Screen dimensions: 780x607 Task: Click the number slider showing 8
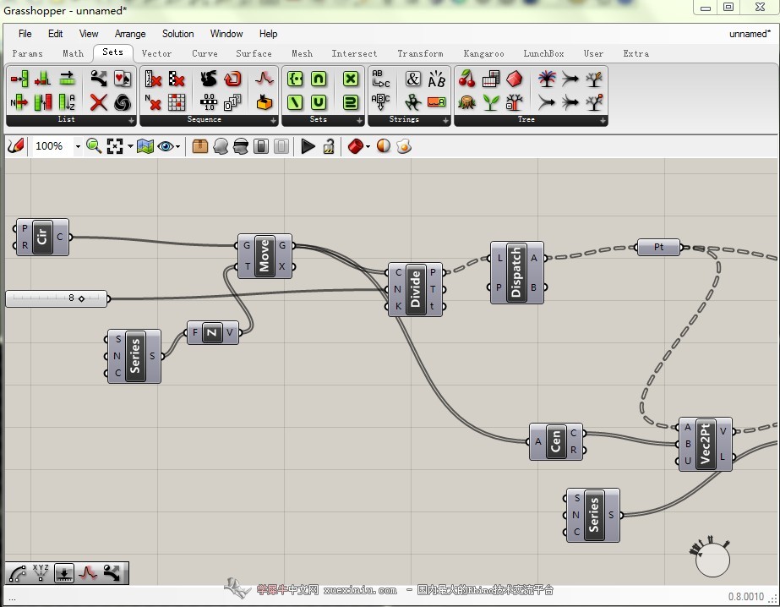(57, 298)
